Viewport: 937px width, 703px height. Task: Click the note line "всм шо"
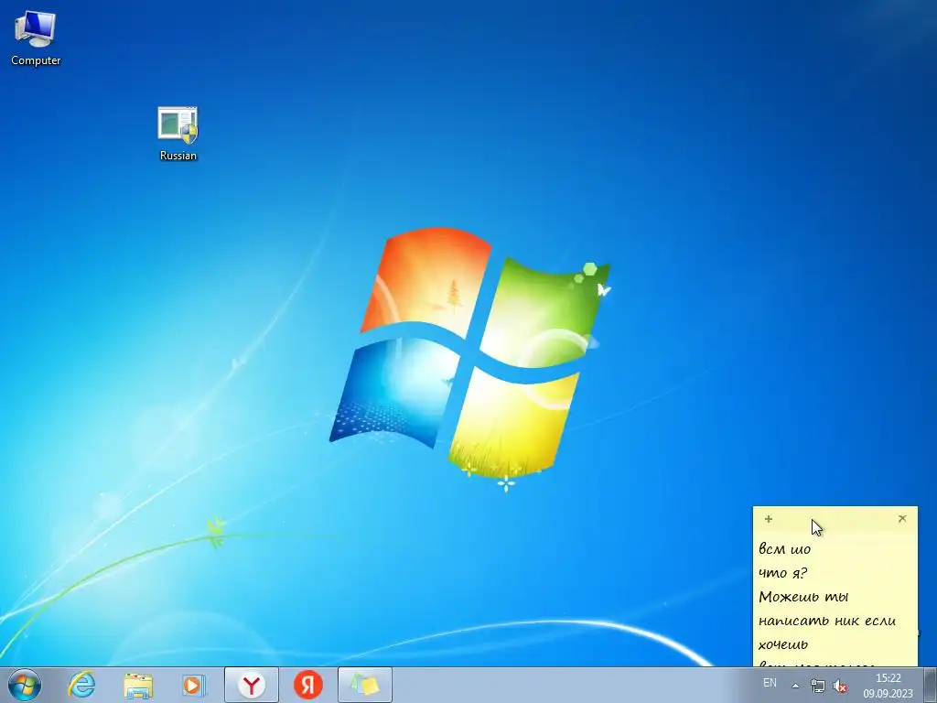coord(784,549)
